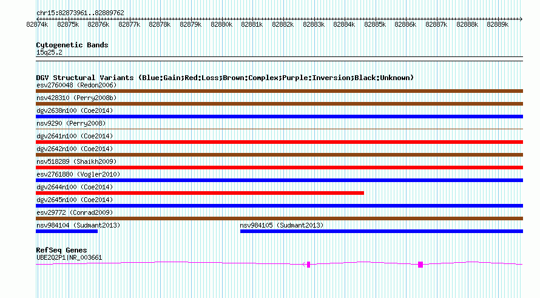Select the dgv2642n100 brown complex bar
This screenshot has width=540, height=298.
[279, 155]
